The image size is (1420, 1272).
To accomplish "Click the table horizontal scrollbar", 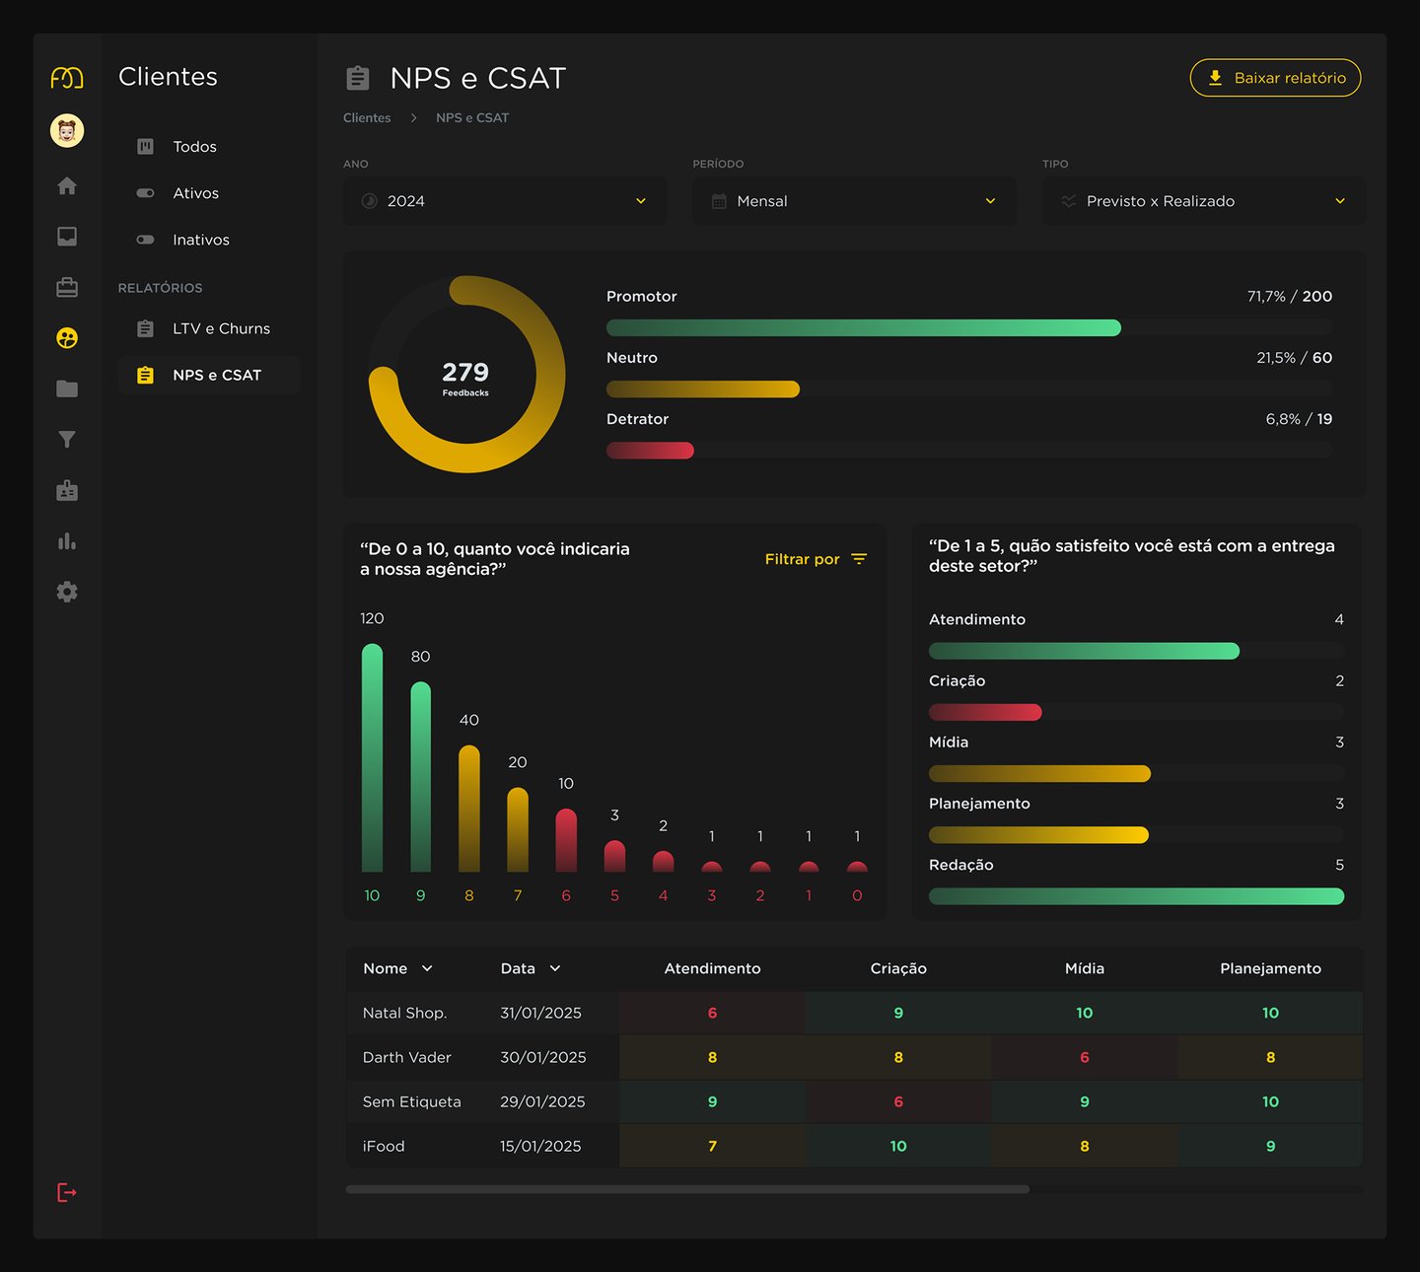I will coord(687,1189).
